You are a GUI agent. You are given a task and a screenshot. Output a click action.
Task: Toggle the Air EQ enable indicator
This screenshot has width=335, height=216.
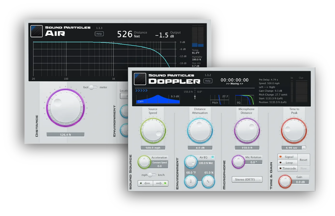(212, 157)
